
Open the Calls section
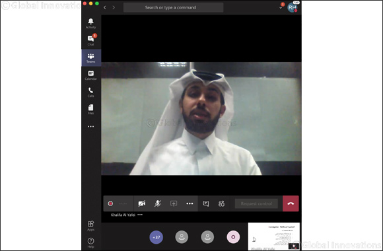[91, 92]
